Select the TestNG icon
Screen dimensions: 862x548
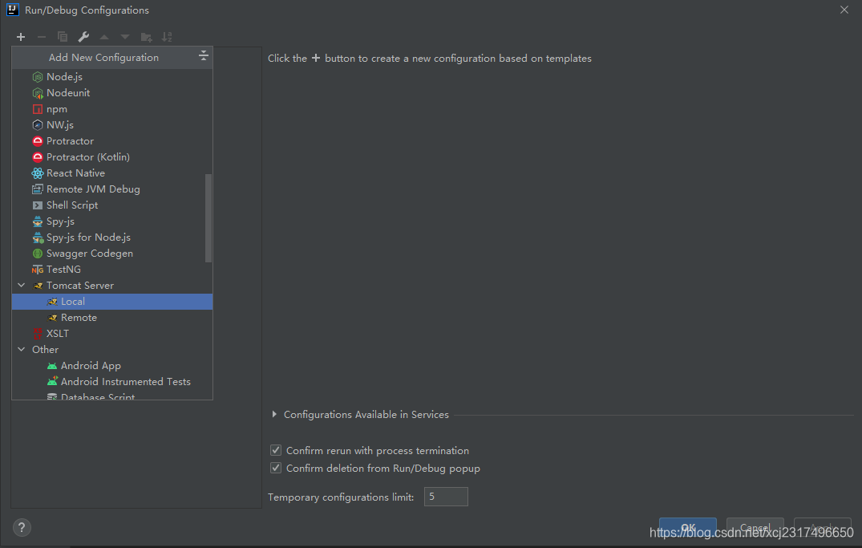(38, 270)
